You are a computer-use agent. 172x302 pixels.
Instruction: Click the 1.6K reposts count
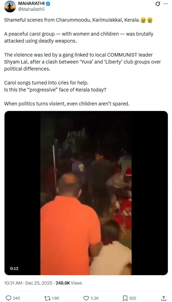(55, 298)
